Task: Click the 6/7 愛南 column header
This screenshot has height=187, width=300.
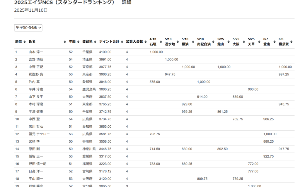Action: tap(267, 42)
